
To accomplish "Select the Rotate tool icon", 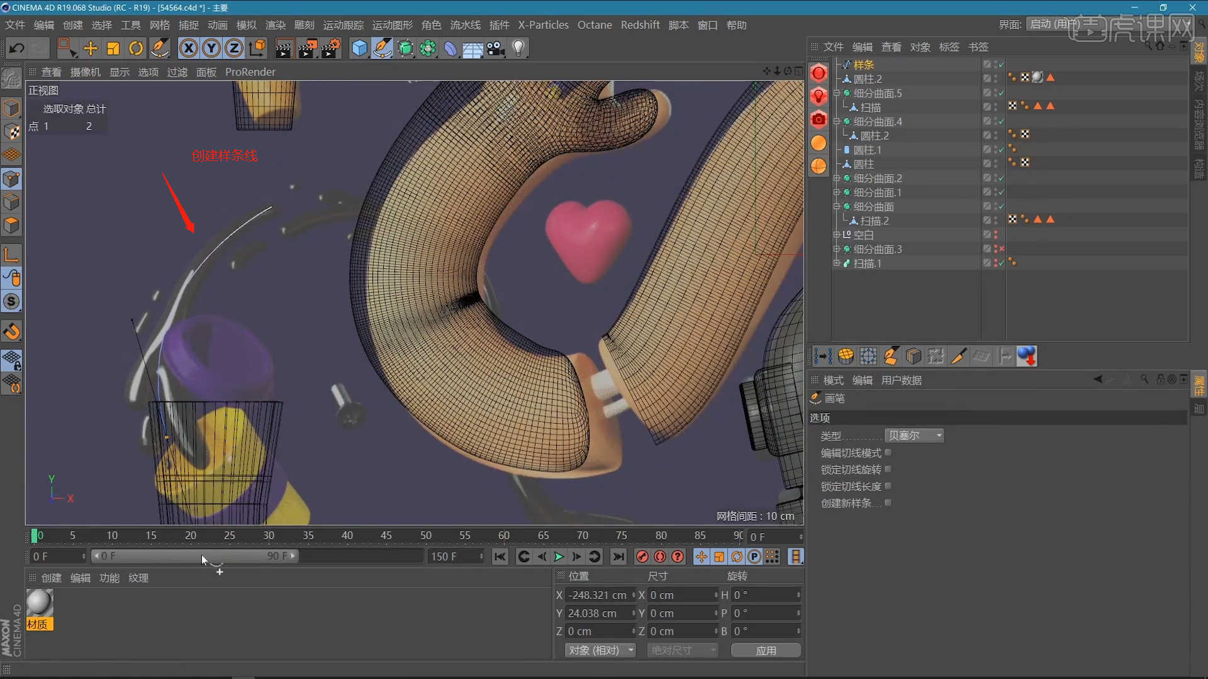I will (x=136, y=48).
